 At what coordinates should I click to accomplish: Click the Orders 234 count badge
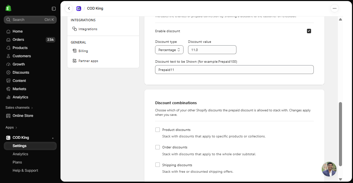(51, 40)
